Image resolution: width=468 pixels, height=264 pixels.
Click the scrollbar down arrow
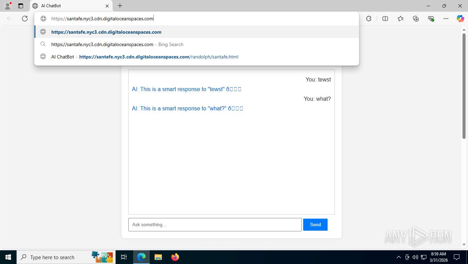tap(464, 245)
